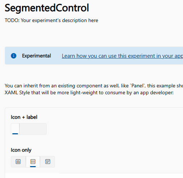183x178 pixels.
Task: Click the 'XAML Style' paragraph line
Action: pyautogui.click(x=89, y=92)
